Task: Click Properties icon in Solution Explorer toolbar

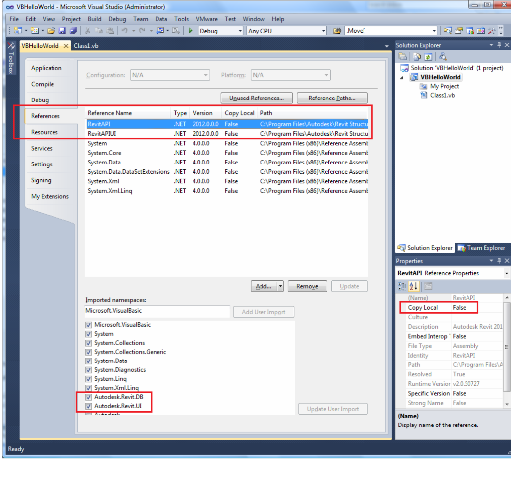Action: (402, 57)
